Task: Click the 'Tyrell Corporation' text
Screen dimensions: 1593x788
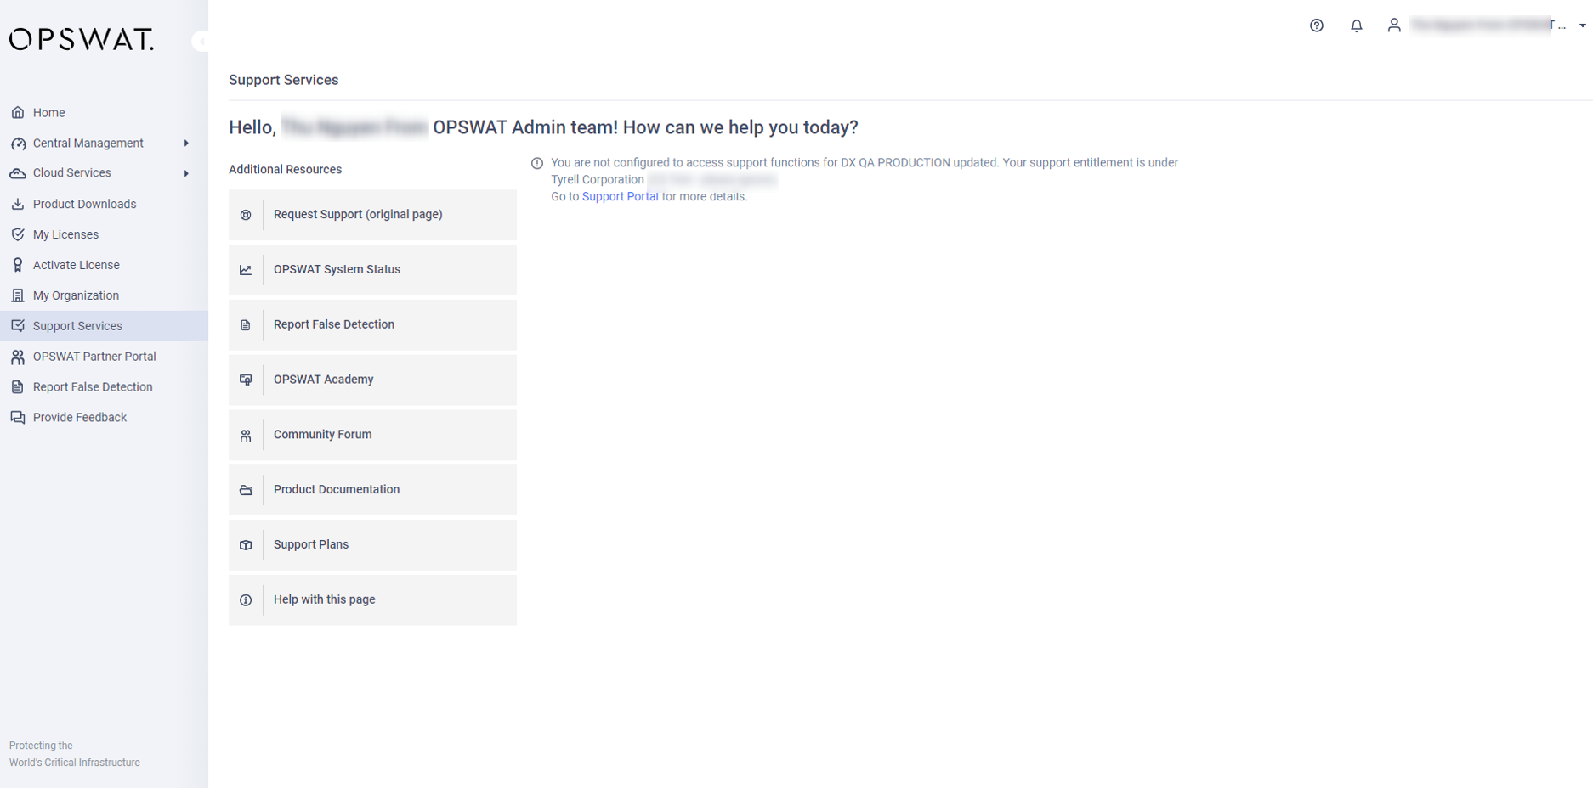Action: point(598,180)
